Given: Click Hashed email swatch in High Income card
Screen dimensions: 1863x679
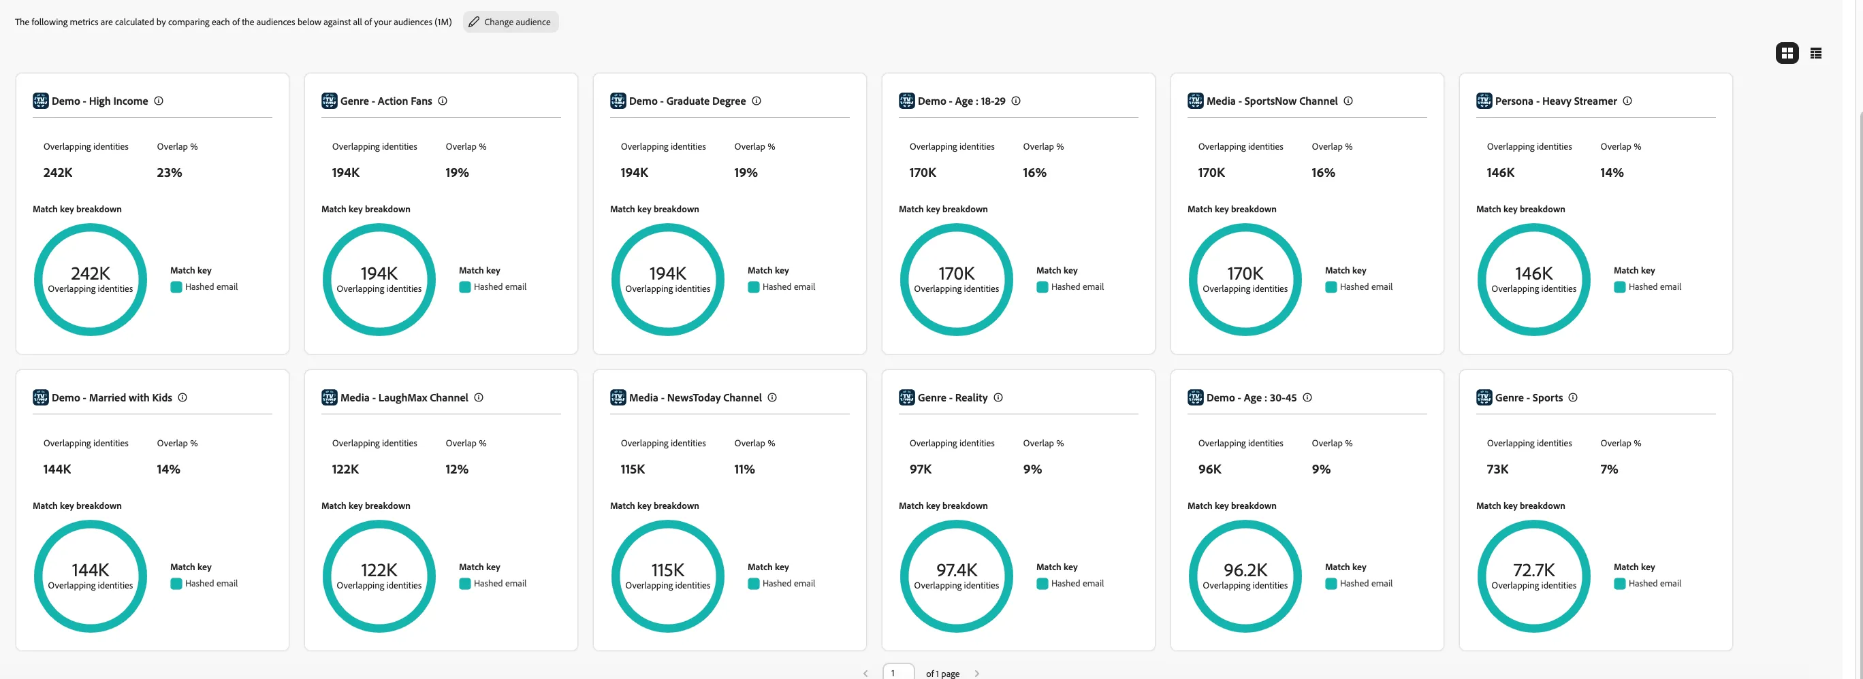Looking at the screenshot, I should (x=176, y=288).
